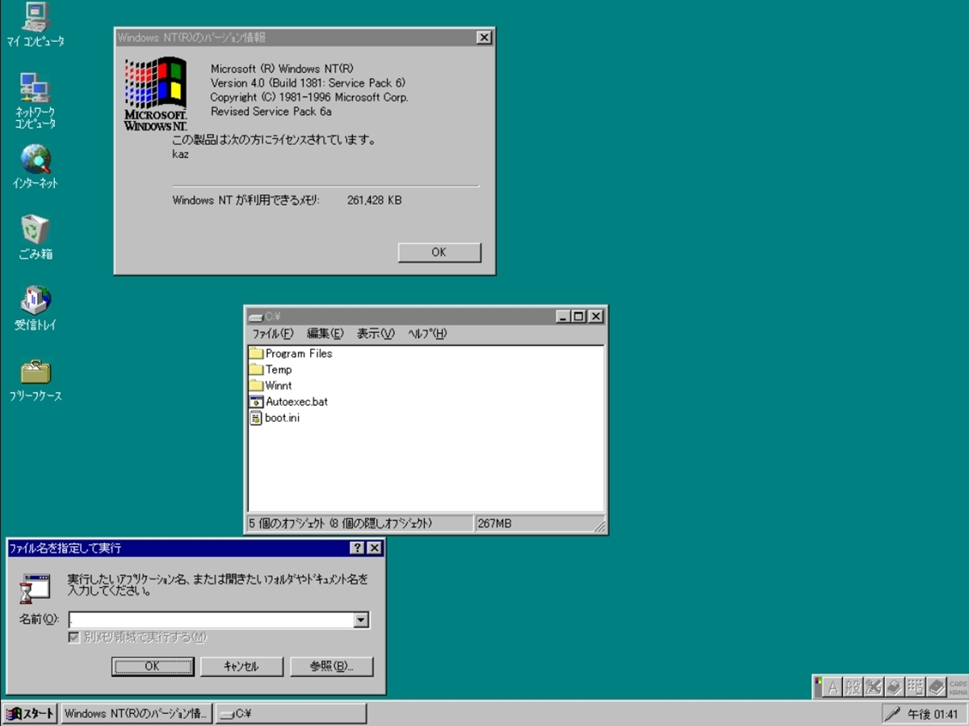Click the '261,428 KB' memory value
969x726 pixels.
click(x=374, y=200)
